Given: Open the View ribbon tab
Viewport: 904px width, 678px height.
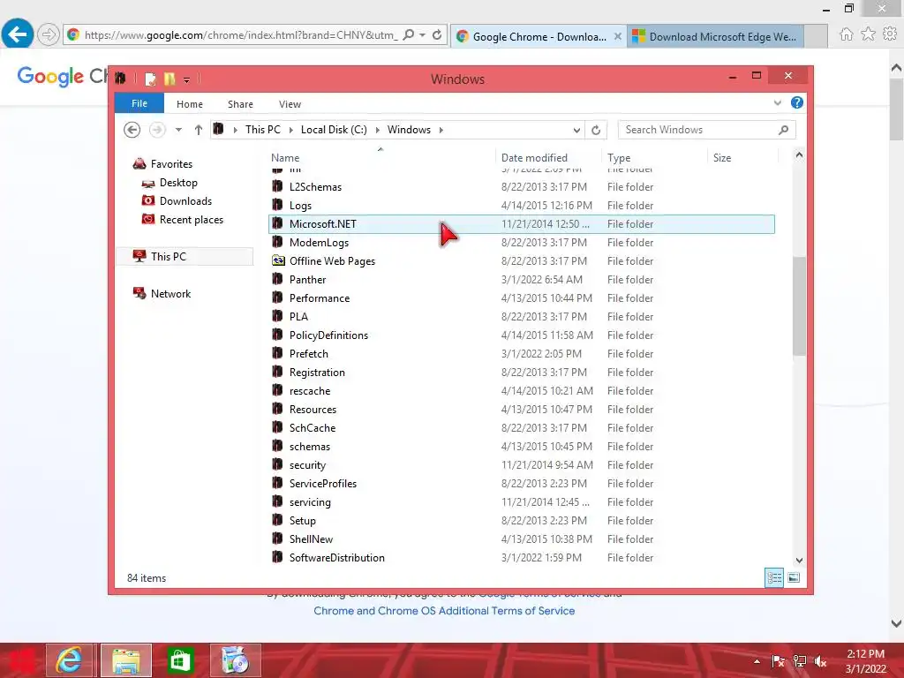Looking at the screenshot, I should (x=290, y=104).
